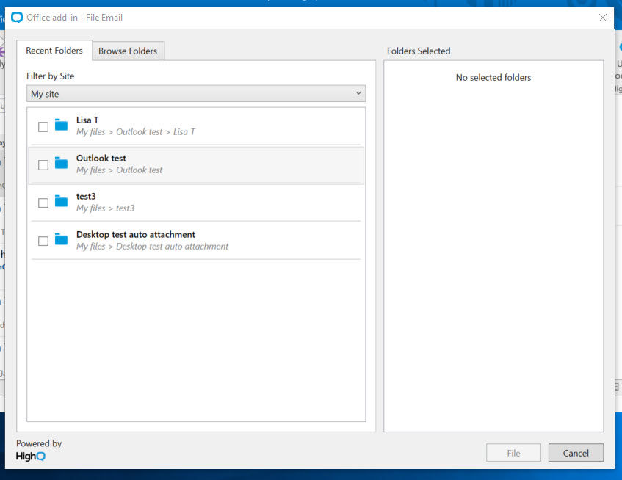Select Desktop test auto attachment folder name
This screenshot has height=480, width=622.
[x=136, y=234]
